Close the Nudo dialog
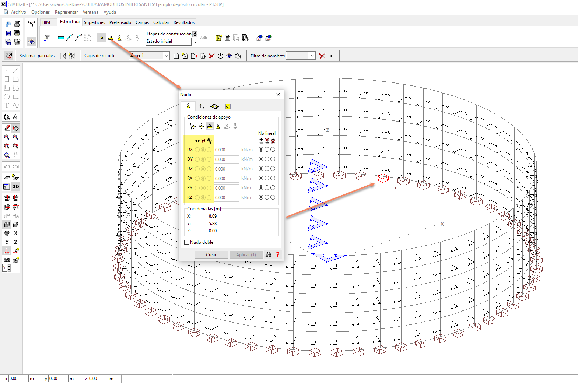The image size is (578, 383). (278, 95)
